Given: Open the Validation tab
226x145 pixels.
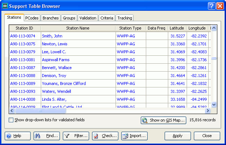Looking at the screenshot, I should [88, 18].
